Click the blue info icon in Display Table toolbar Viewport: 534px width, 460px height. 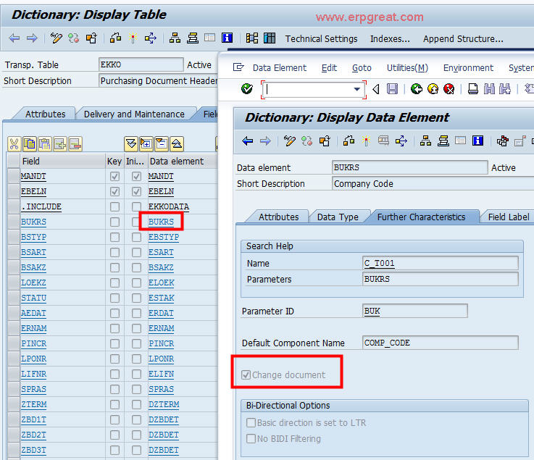coord(228,38)
